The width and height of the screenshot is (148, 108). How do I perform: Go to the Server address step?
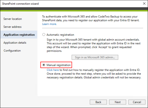12,27
